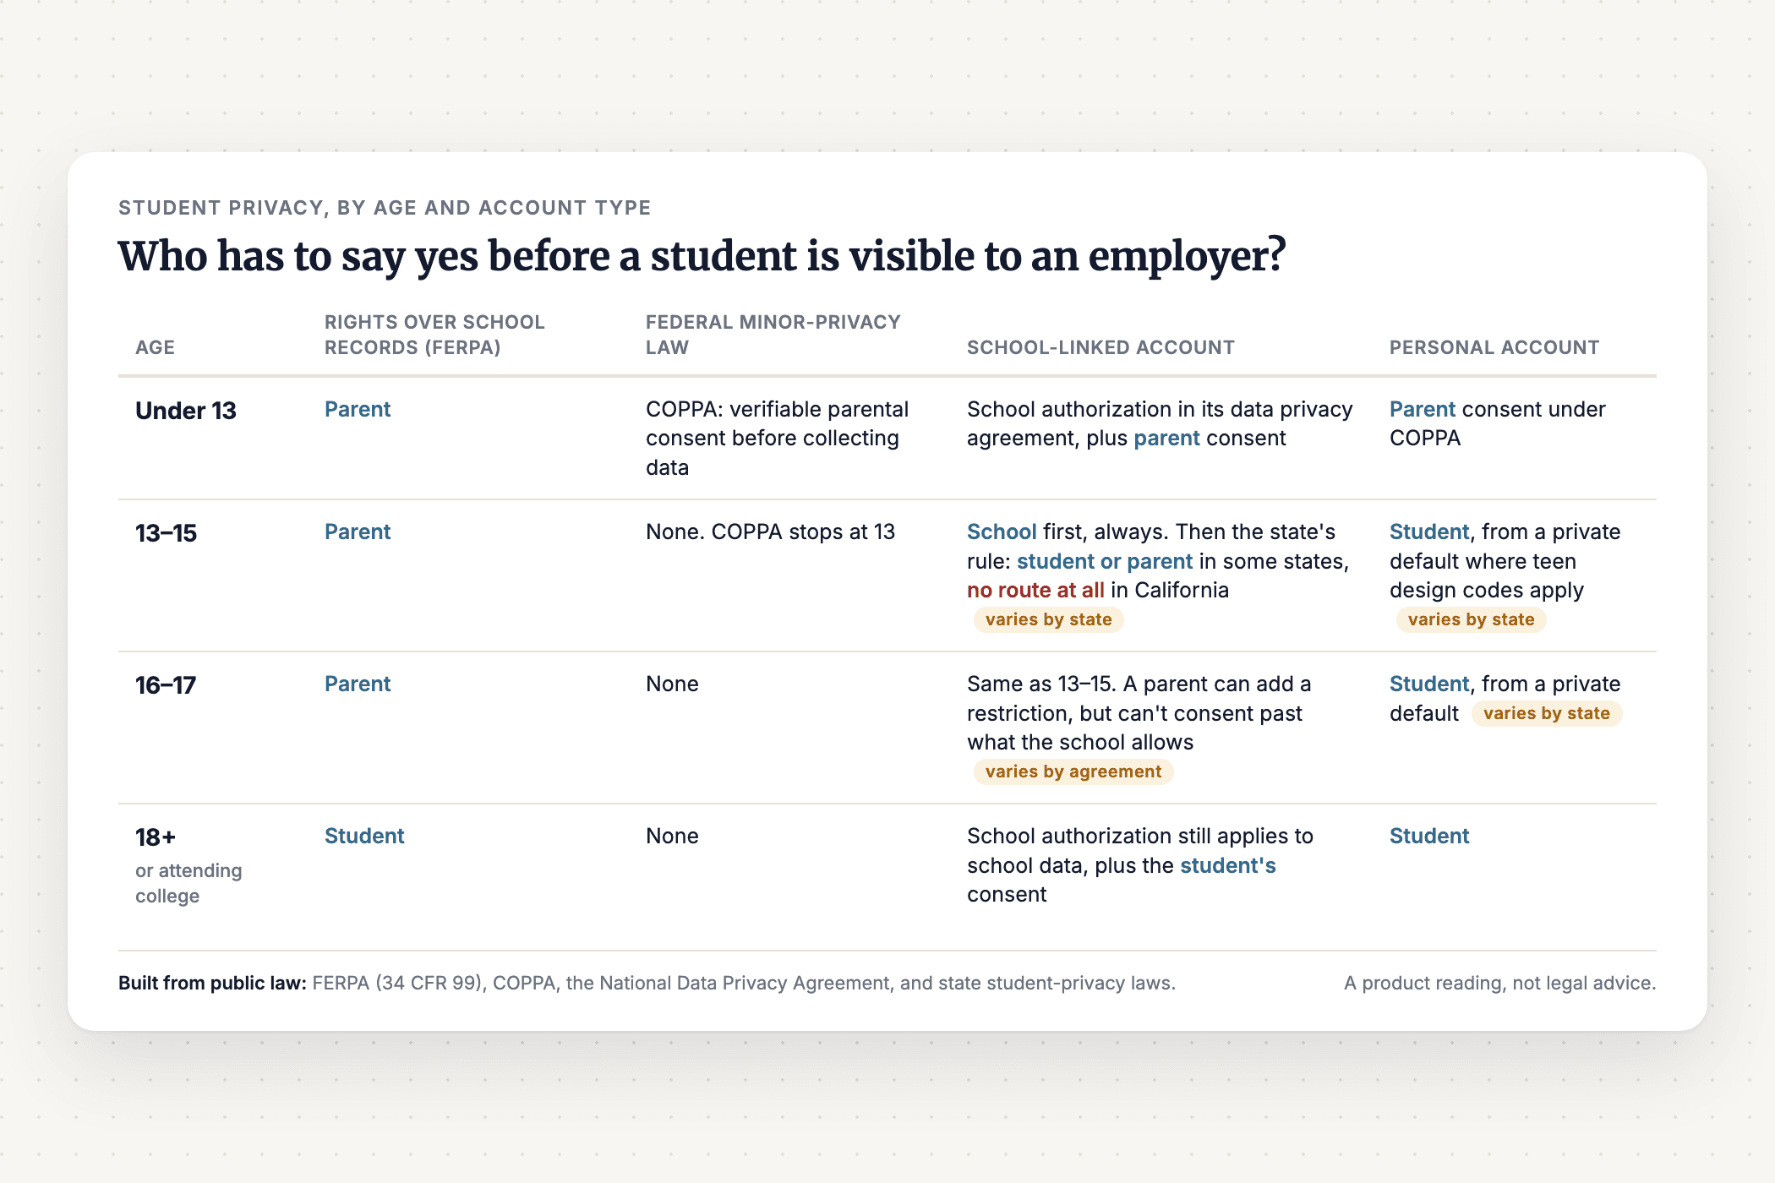Image resolution: width=1775 pixels, height=1183 pixels.
Task: Click the '13–15' age row label
Action: pos(167,533)
